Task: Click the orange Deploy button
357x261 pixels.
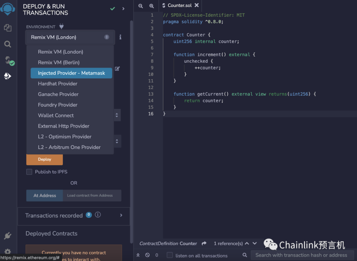Action: (44, 160)
